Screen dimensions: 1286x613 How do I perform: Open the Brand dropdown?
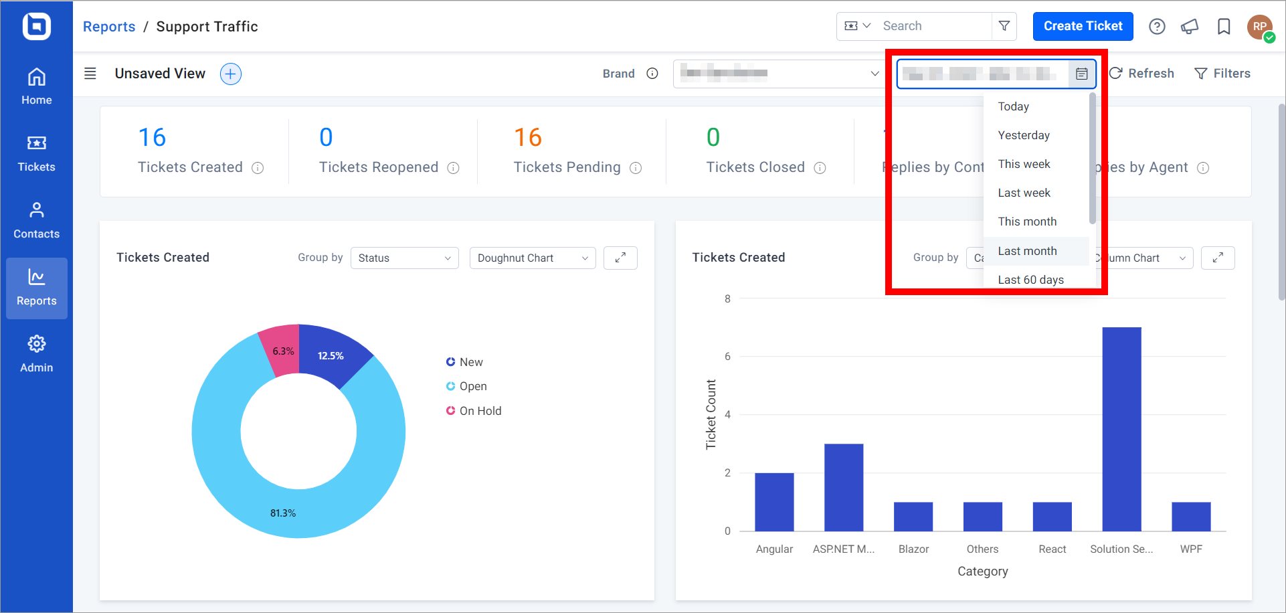[779, 74]
